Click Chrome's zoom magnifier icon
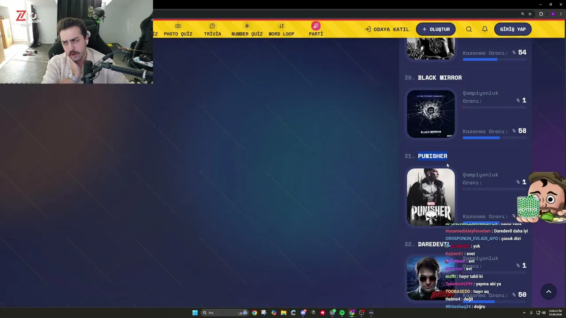The width and height of the screenshot is (566, 318). pos(523,14)
